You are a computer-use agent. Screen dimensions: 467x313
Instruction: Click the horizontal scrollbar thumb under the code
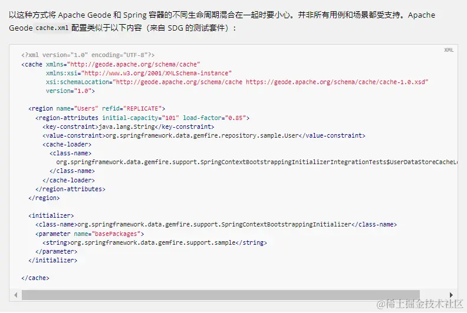tap(221, 295)
